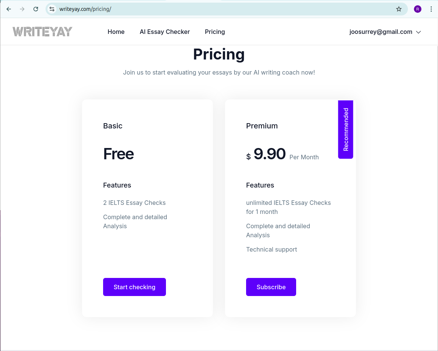Click the Premium plan title

262,126
